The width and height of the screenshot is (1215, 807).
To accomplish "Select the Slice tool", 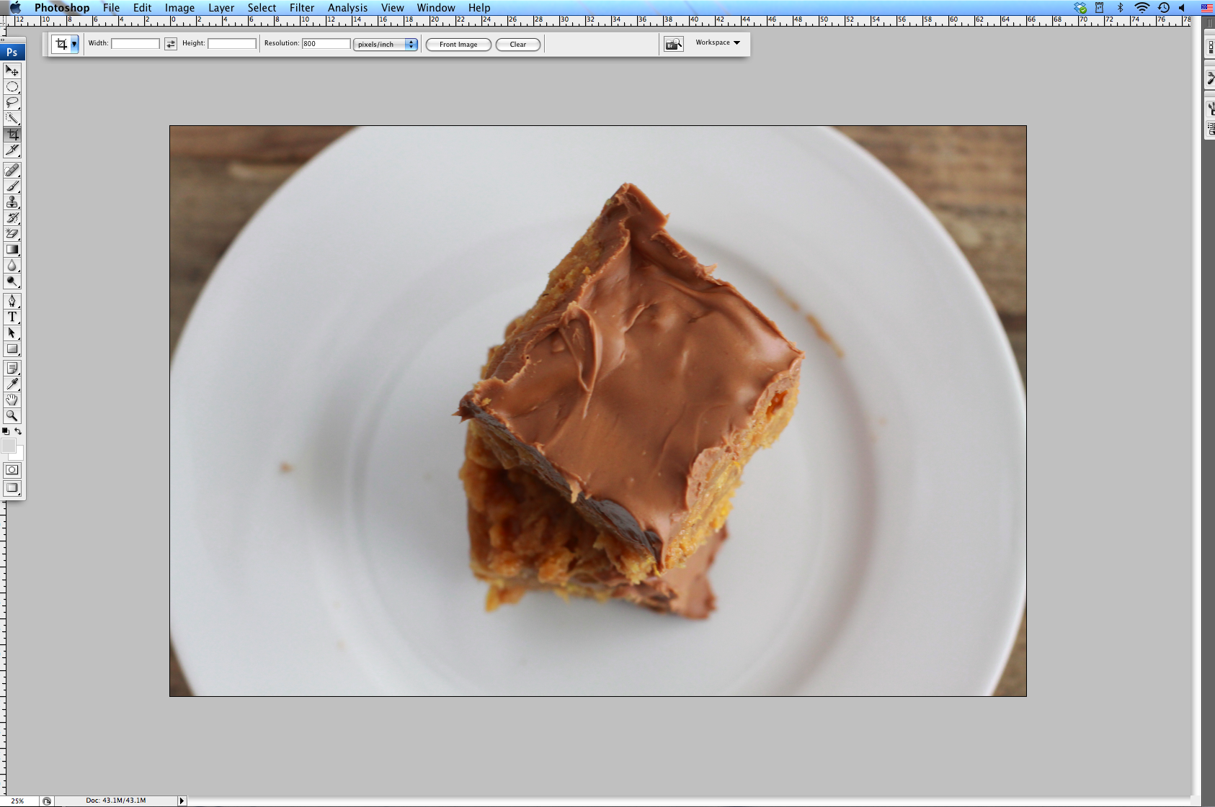I will [x=12, y=150].
